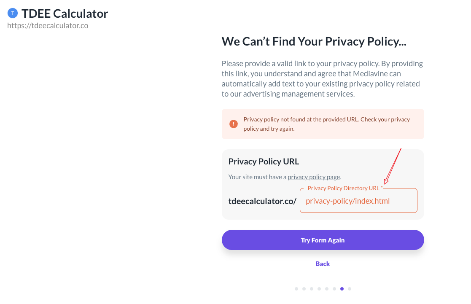Viewport: 471px width, 304px height.
Task: Click the active purple progress dot
Action: coord(342,289)
